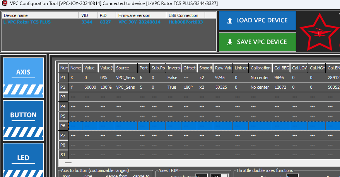
Task: Open the AXIS settings tab
Action: coord(24,78)
